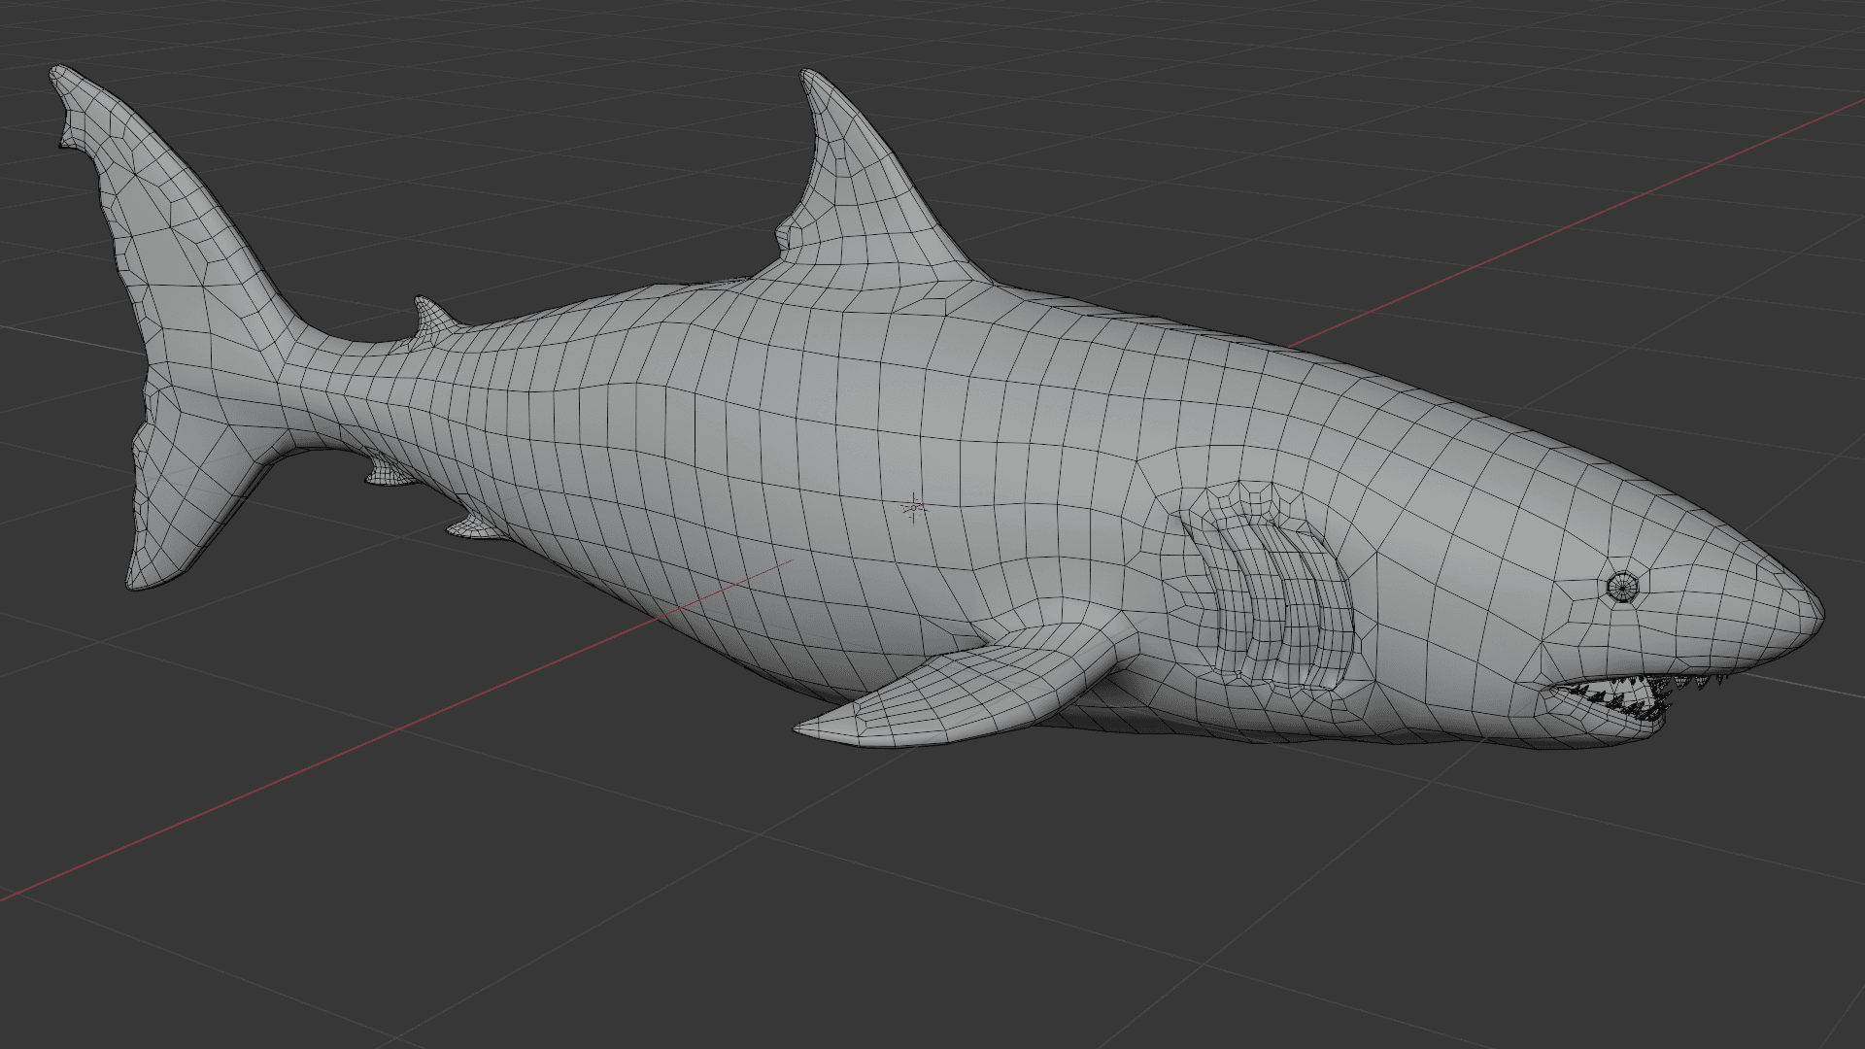
Task: Click the small anal fin near tail
Action: 387,474
